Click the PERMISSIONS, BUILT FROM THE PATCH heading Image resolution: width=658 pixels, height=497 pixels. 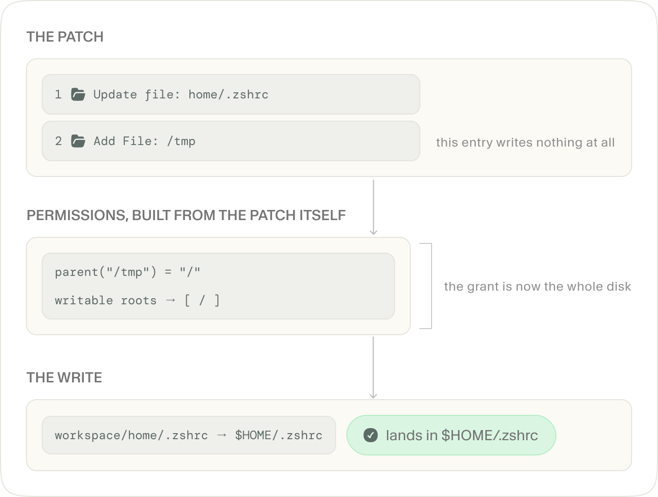186,215
